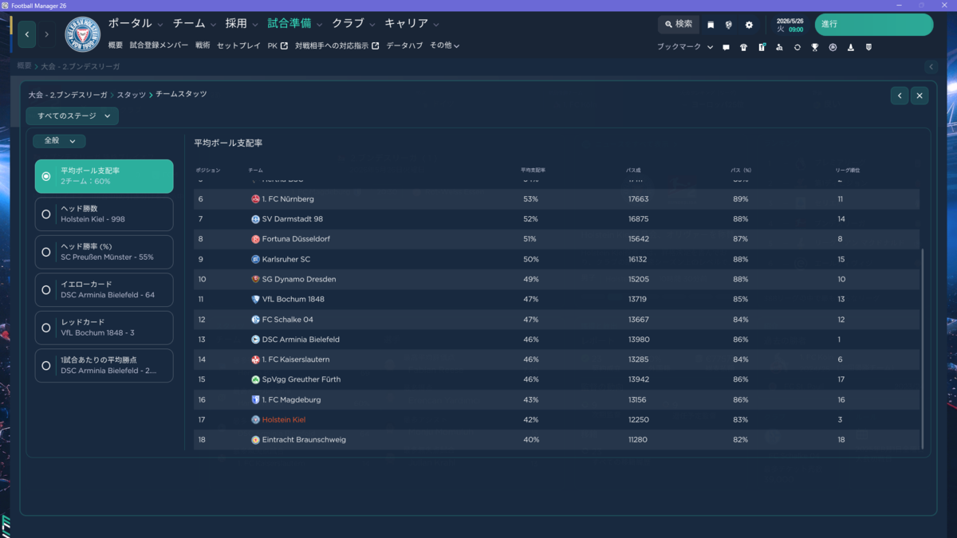This screenshot has height=538, width=957.
Task: Click スタッツ in the panel breadcrumb
Action: (x=132, y=95)
